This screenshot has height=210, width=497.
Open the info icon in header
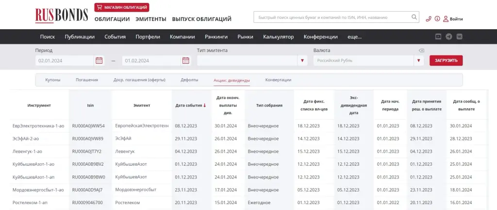point(437,19)
